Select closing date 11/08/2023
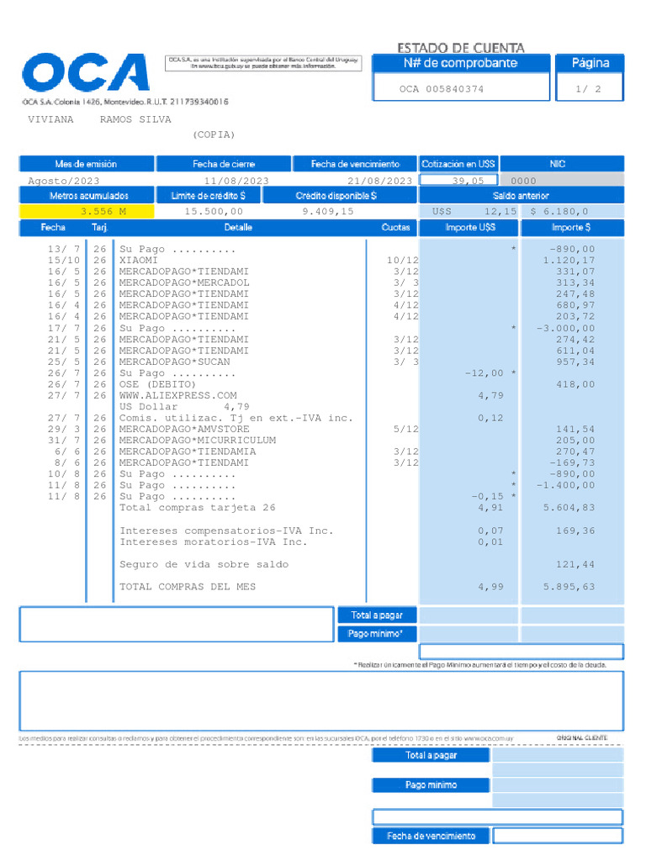This screenshot has width=646, height=861. tap(236, 181)
